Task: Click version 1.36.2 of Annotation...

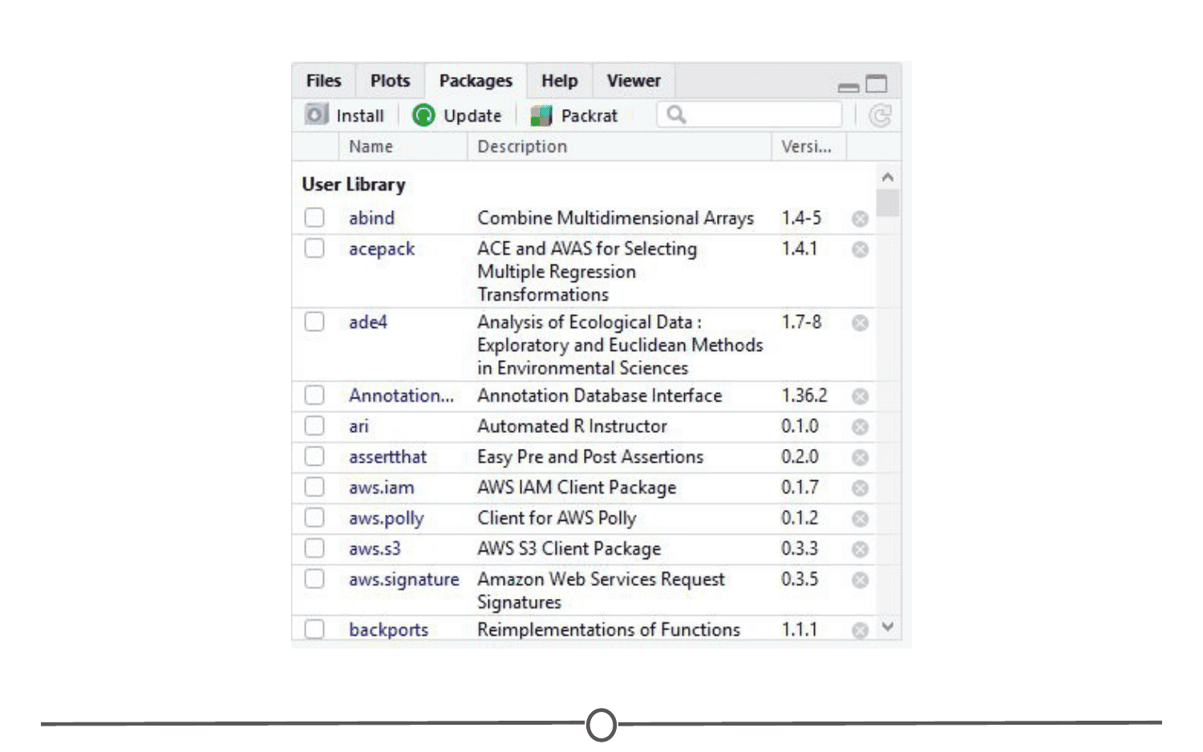Action: point(804,395)
